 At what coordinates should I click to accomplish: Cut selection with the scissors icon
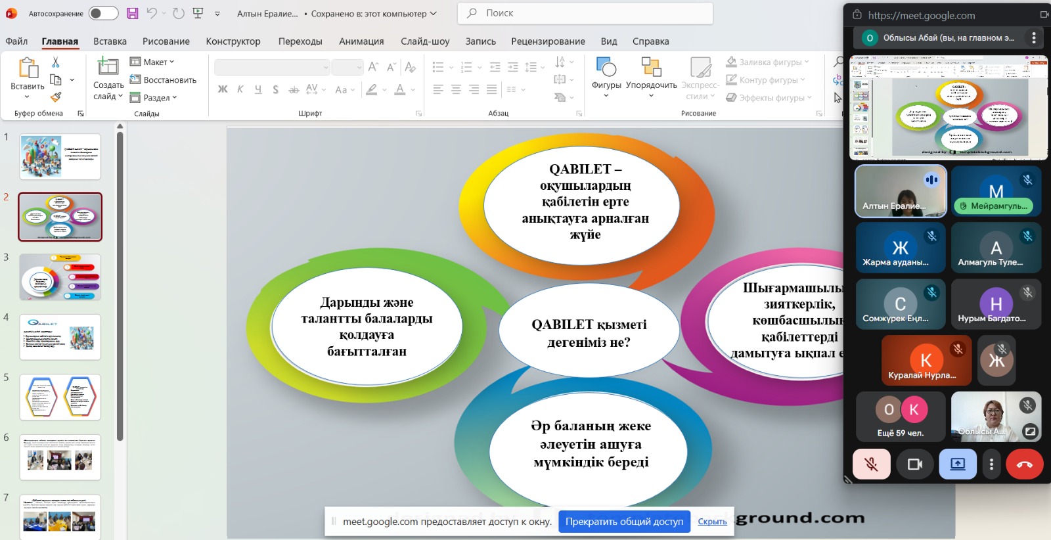click(x=56, y=62)
